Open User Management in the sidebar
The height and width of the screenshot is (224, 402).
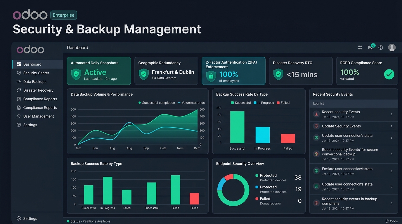tap(37, 116)
